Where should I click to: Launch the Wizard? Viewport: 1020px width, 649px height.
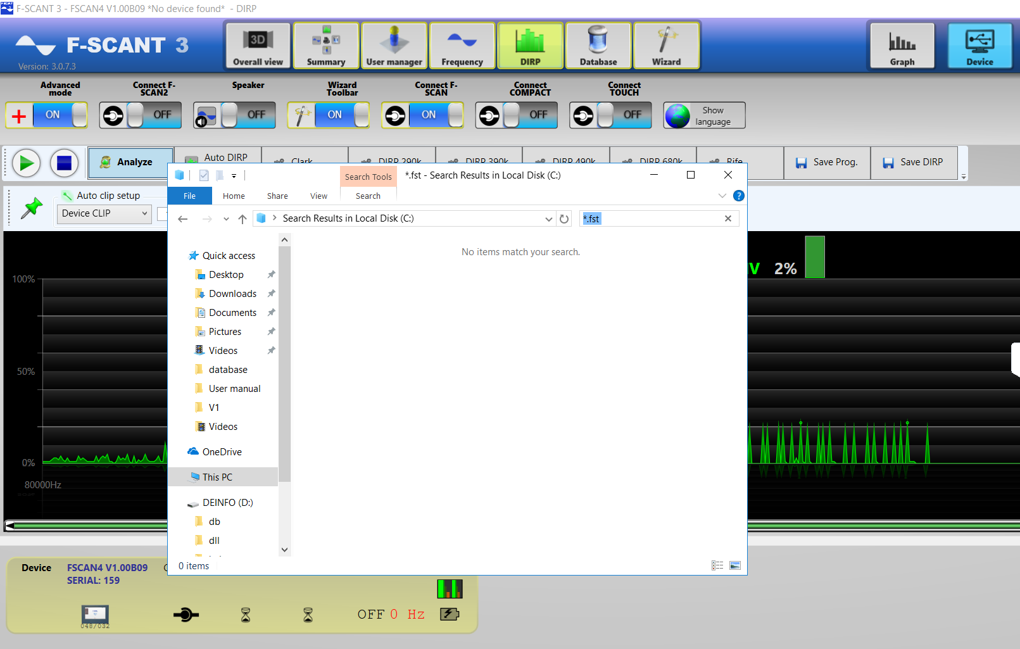click(666, 45)
